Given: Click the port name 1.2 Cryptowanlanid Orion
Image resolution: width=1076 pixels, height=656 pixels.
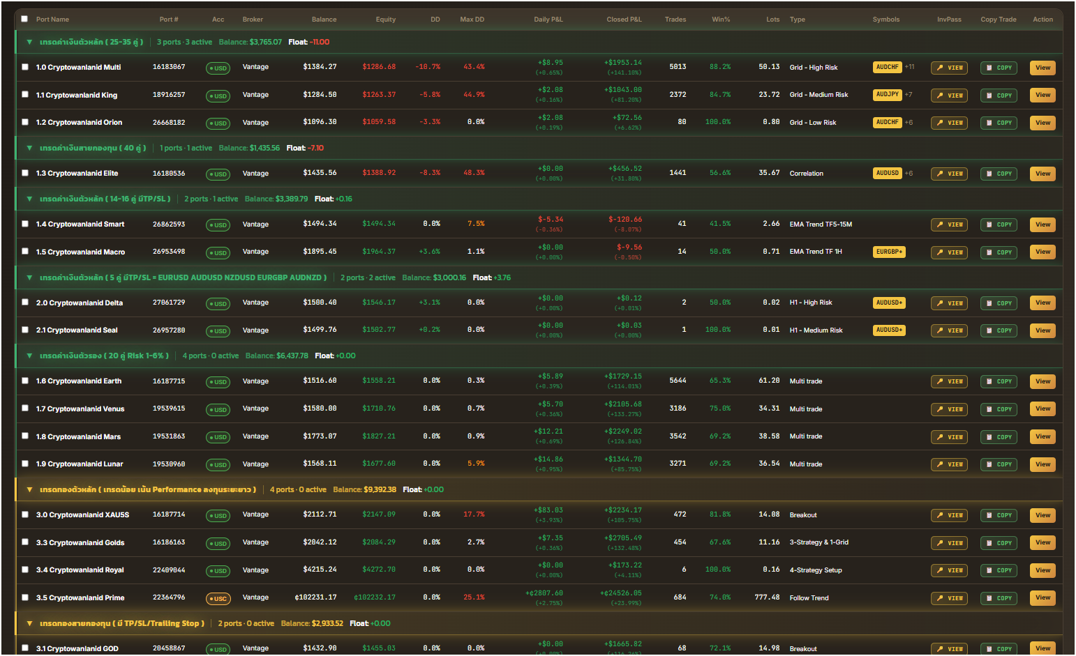Looking at the screenshot, I should [79, 123].
